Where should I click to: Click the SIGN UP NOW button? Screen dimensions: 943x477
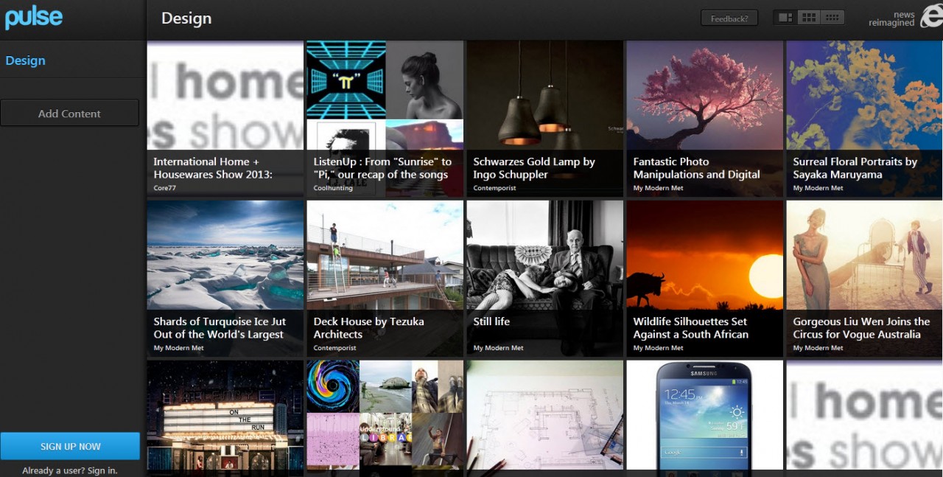coord(70,446)
